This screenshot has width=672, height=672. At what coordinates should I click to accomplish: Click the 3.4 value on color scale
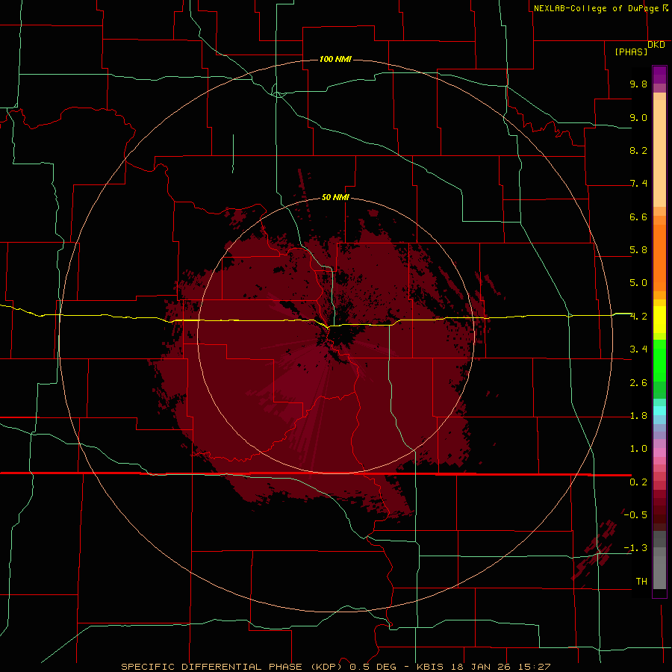pyautogui.click(x=638, y=349)
